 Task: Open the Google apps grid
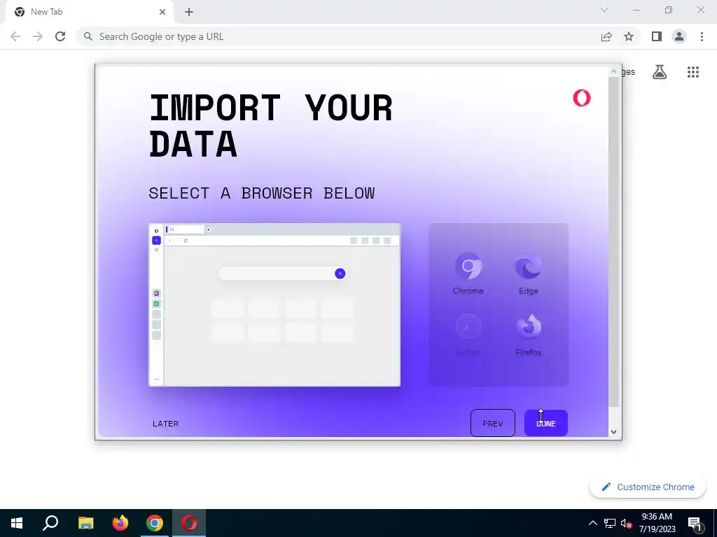(693, 72)
